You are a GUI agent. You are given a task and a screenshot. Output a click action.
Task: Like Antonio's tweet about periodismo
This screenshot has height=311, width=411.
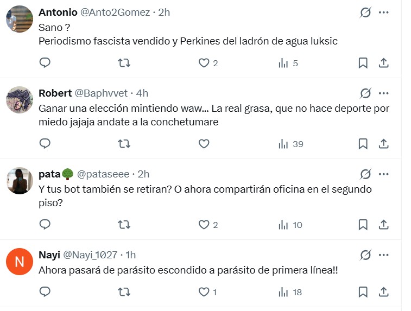pyautogui.click(x=204, y=63)
